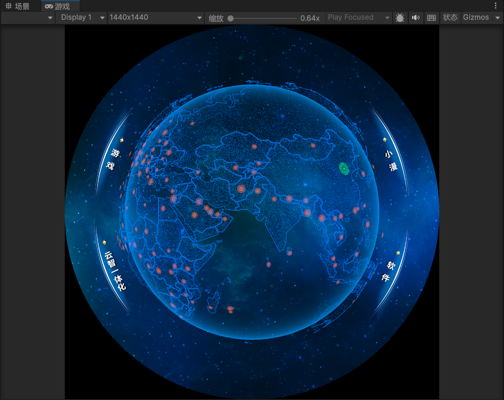Select the 游戏 game tab

[58, 6]
